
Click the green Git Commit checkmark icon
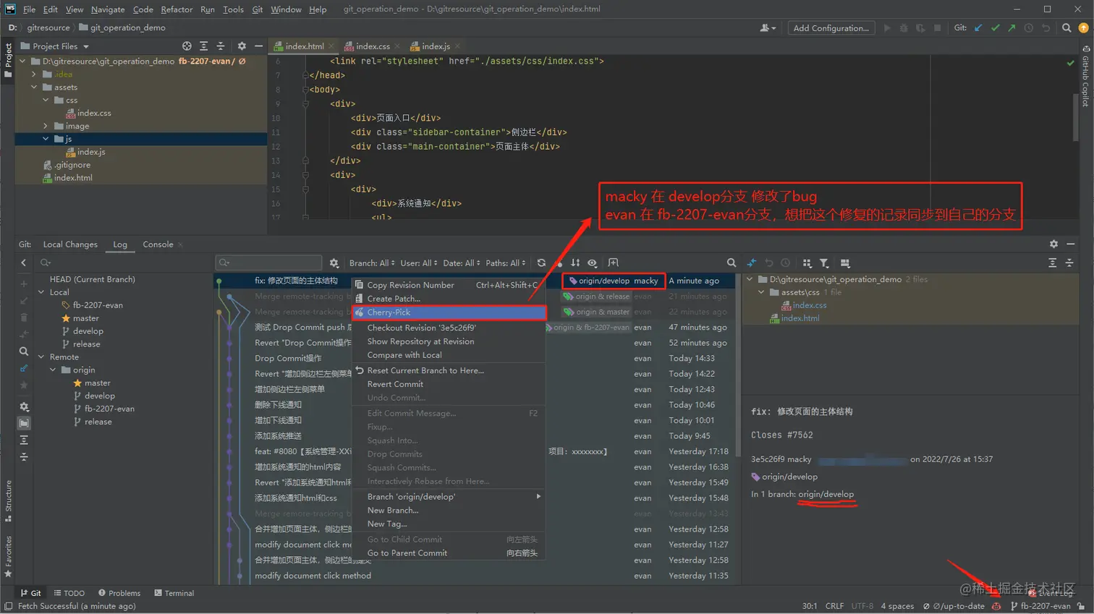[x=995, y=28]
